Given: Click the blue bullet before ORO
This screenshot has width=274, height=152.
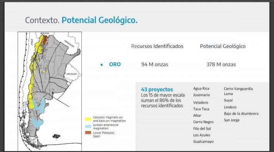Looking at the screenshot, I should [102, 65].
